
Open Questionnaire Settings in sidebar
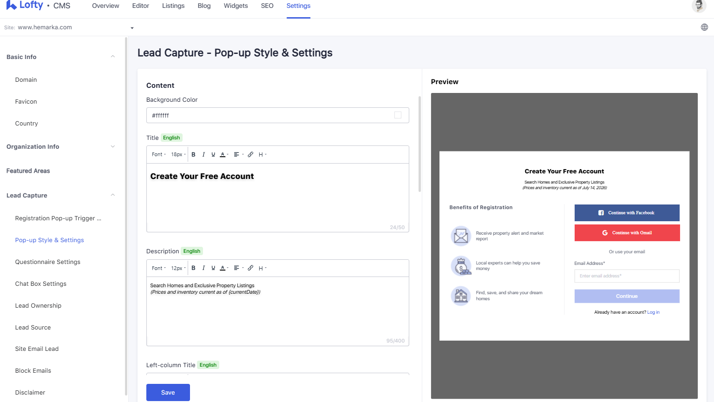pos(48,262)
